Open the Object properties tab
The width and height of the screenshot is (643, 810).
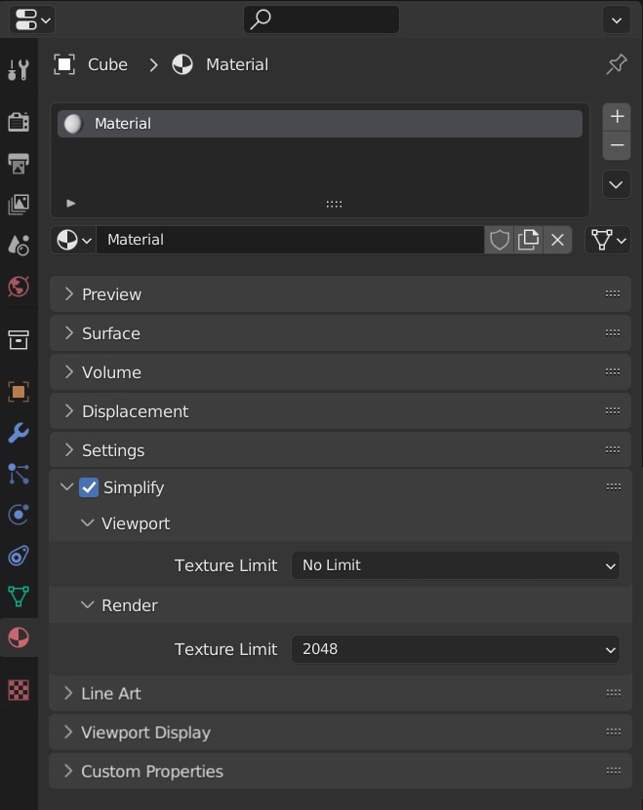19,392
